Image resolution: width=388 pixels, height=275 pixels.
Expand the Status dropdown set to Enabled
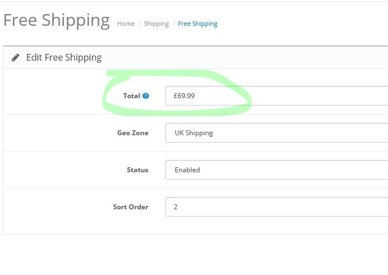click(x=276, y=169)
